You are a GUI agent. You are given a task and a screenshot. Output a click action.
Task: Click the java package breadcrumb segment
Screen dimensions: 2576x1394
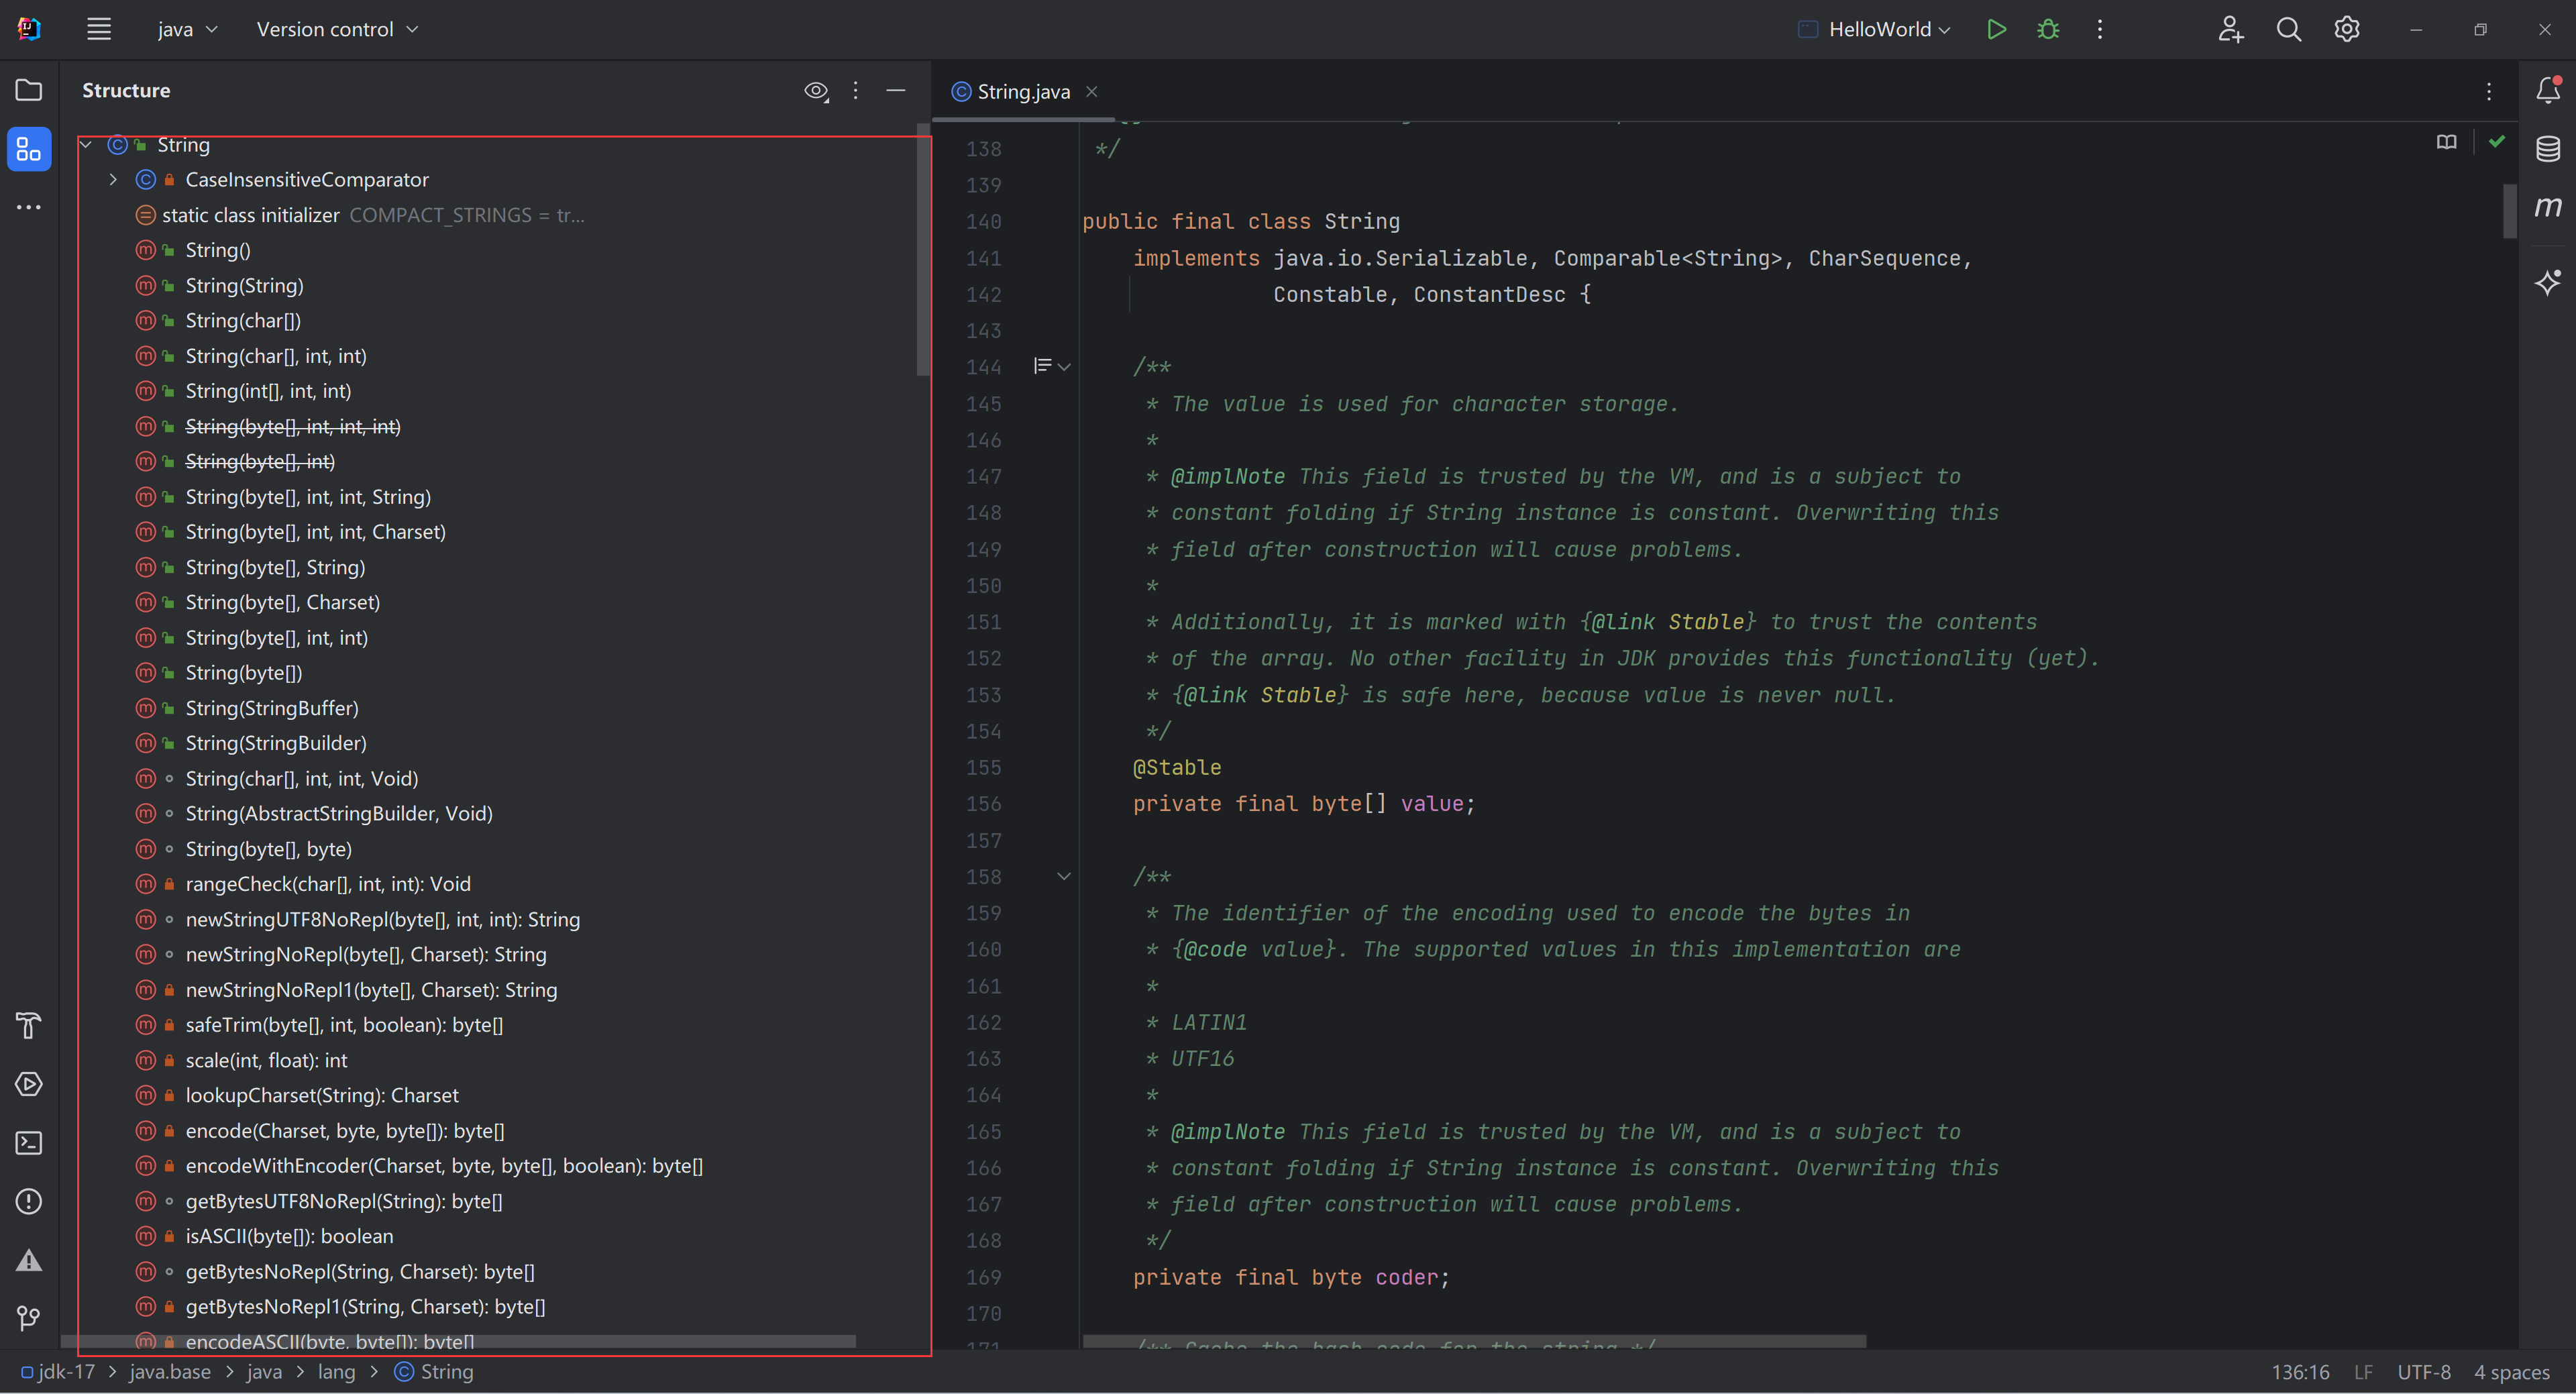[x=264, y=1372]
